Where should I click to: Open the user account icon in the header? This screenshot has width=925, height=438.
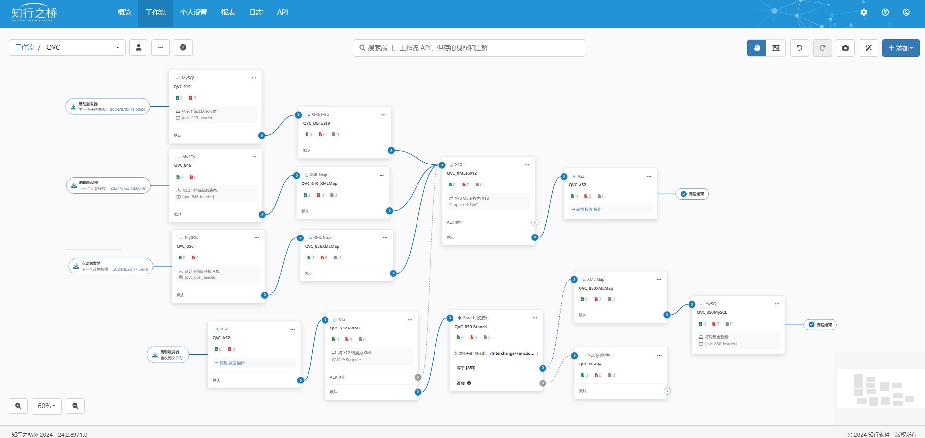coord(906,12)
